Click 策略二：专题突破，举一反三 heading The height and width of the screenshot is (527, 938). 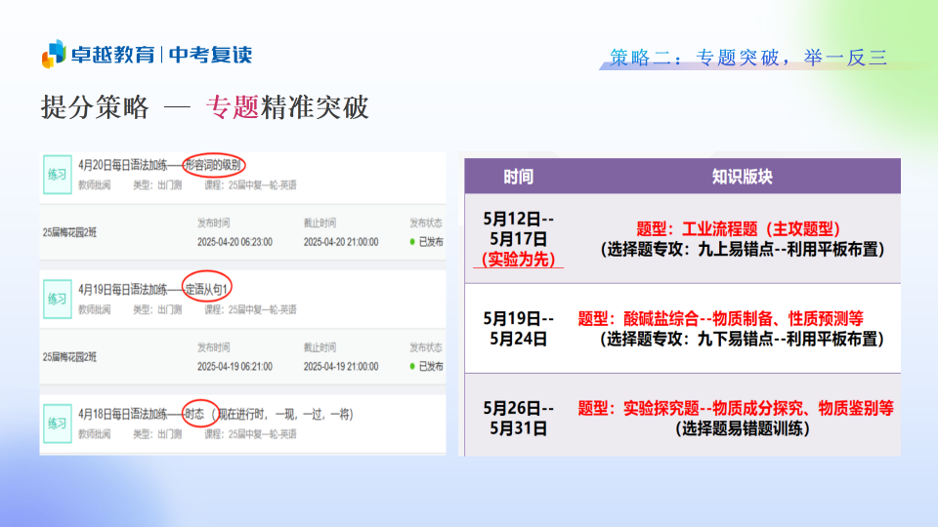[x=748, y=58]
